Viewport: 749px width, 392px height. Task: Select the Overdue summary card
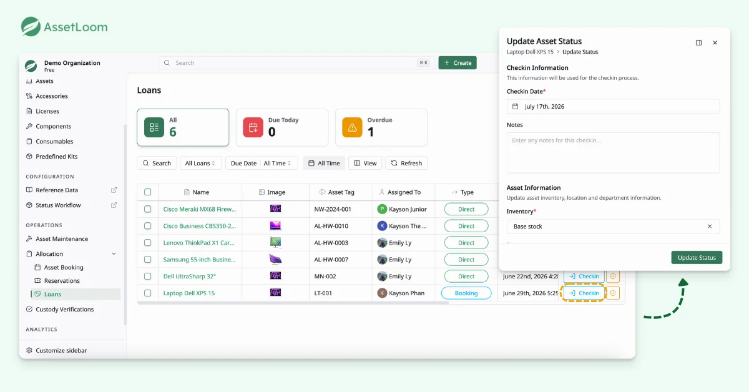click(x=381, y=127)
